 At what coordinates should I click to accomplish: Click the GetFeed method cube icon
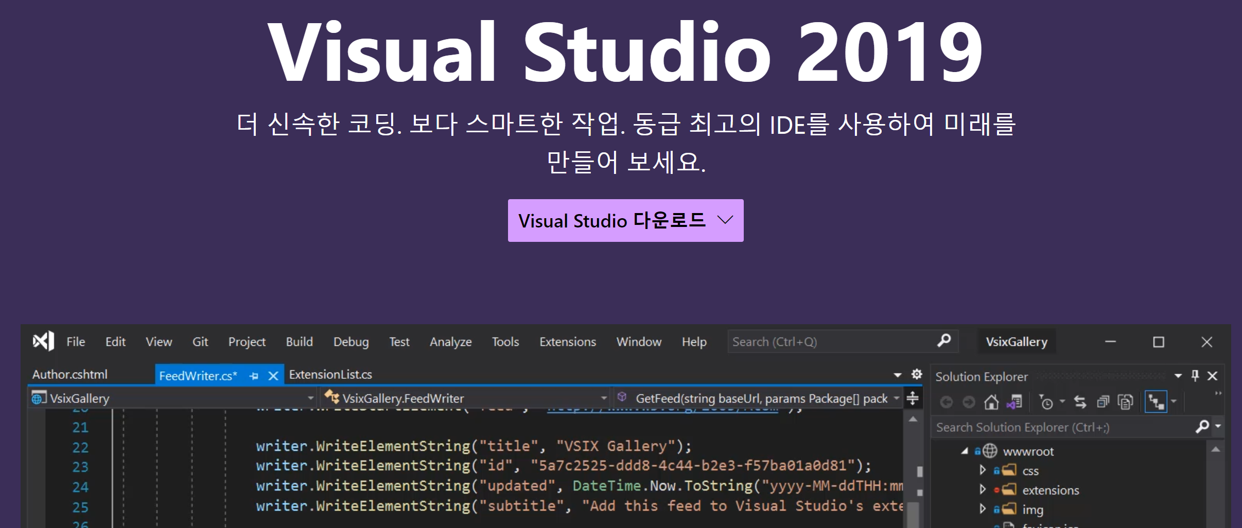click(622, 397)
